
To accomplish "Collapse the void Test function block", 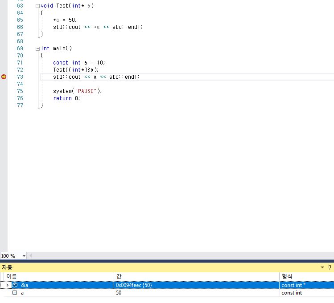I will (x=37, y=6).
